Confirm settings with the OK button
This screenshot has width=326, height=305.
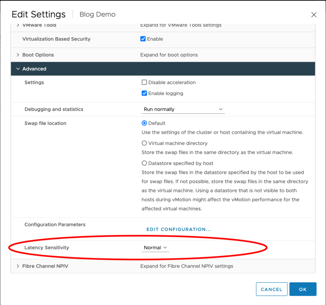[x=302, y=289]
